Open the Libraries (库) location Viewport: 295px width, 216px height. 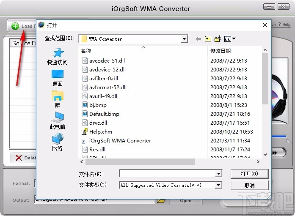point(58,99)
